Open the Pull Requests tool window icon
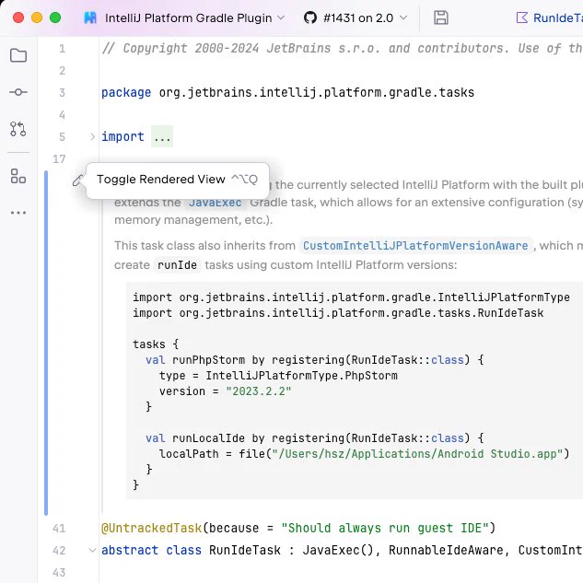The height and width of the screenshot is (583, 583). 18,129
